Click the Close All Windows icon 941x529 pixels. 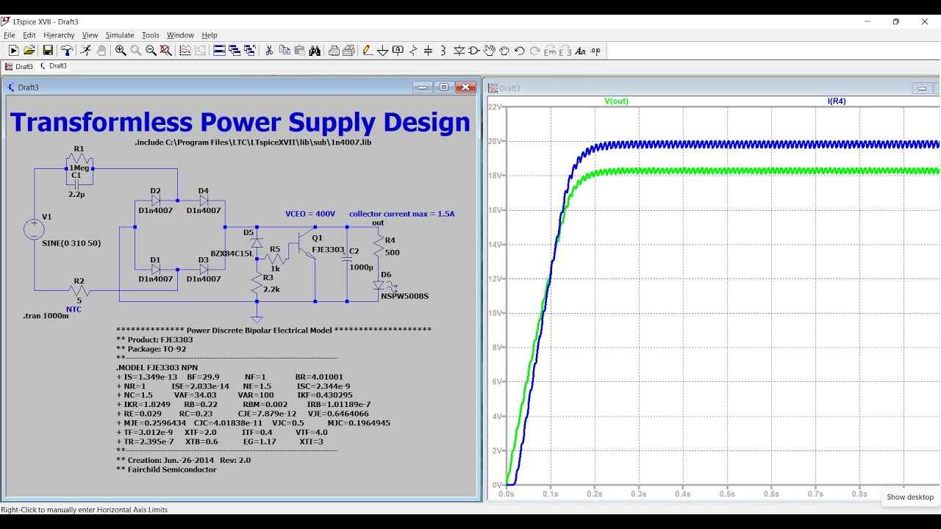click(250, 51)
